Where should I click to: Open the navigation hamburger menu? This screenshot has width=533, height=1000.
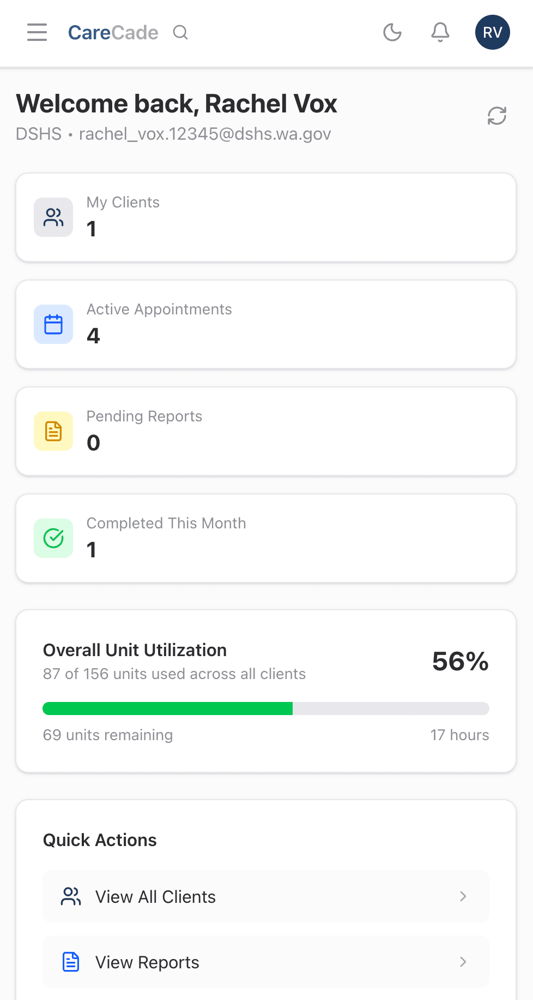[37, 32]
